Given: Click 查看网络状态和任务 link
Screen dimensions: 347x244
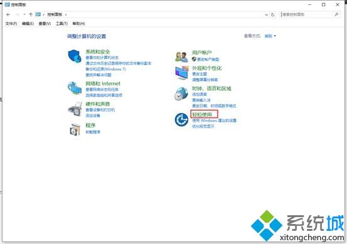Looking at the screenshot, I should click(102, 89).
